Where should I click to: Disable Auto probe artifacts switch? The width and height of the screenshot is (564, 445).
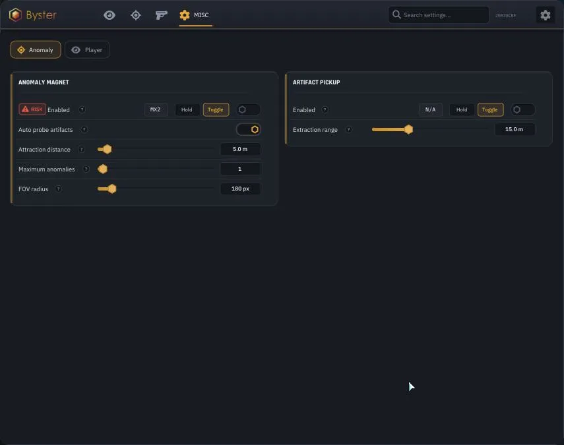pyautogui.click(x=248, y=129)
